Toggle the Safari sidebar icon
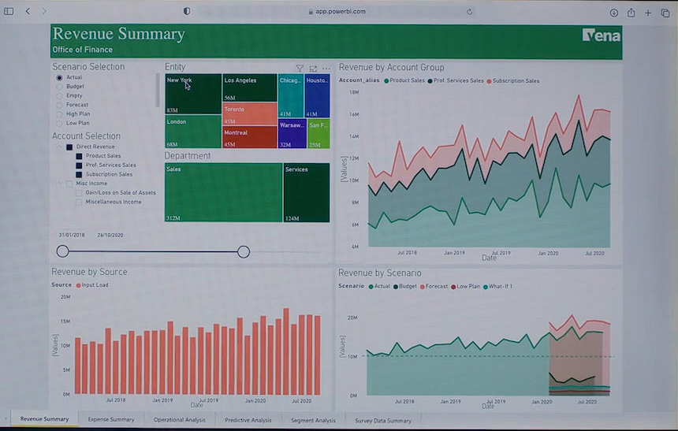678x431 pixels. point(9,12)
